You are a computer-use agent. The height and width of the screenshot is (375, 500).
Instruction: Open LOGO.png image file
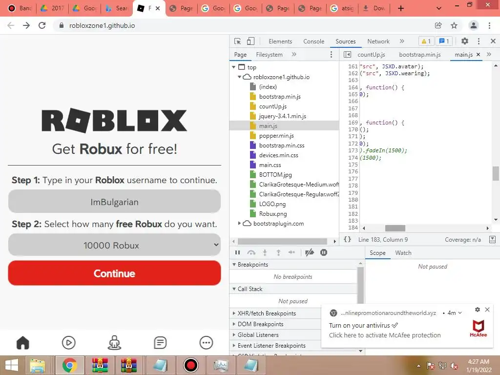[272, 204]
